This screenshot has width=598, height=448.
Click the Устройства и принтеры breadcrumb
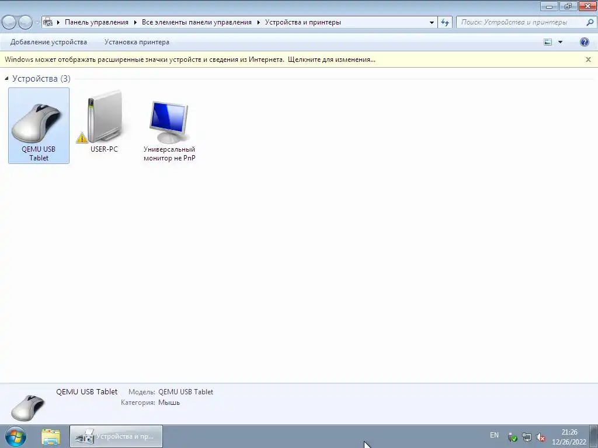pos(303,22)
